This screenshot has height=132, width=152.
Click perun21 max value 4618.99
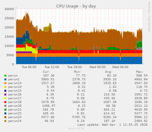pos(141,110)
